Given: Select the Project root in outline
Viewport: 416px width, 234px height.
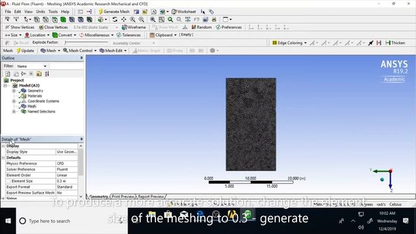Looking at the screenshot, I should (17, 80).
